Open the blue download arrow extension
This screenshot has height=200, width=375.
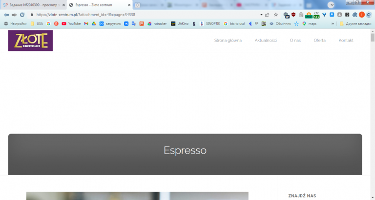(332, 15)
